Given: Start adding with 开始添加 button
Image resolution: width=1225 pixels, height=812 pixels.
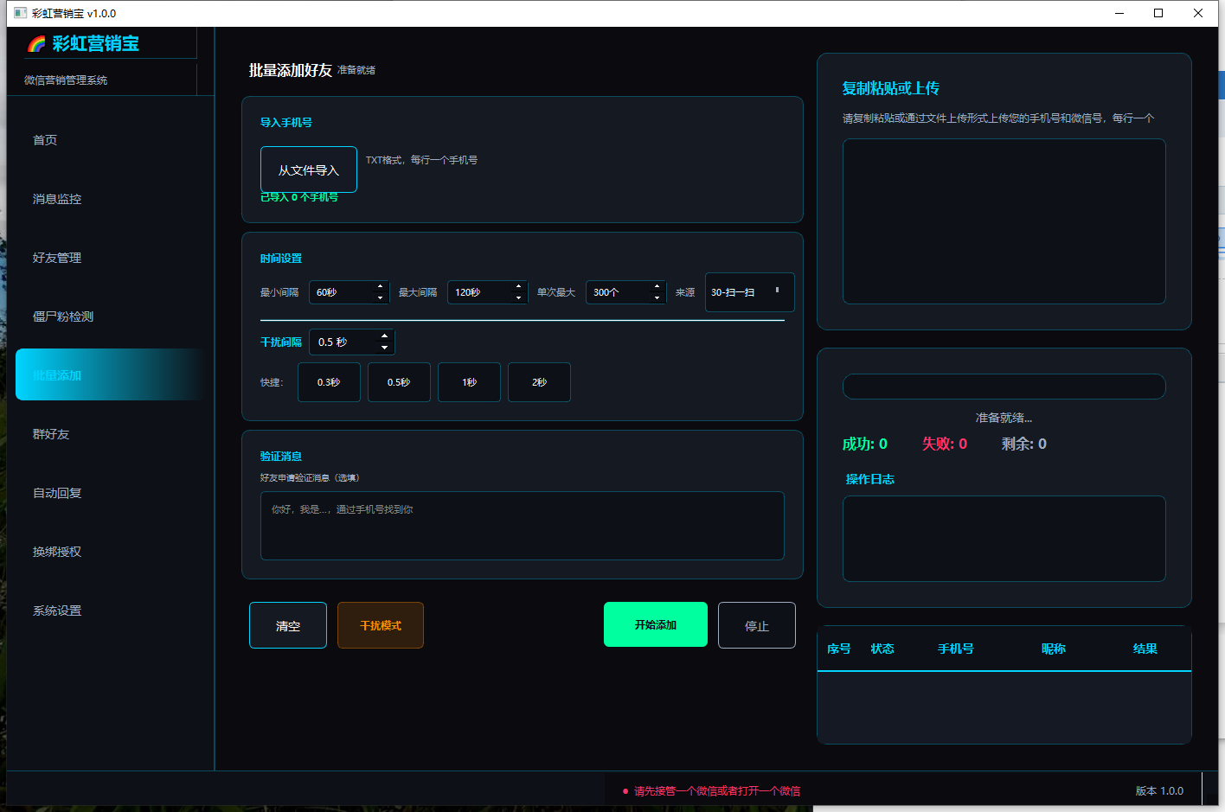Looking at the screenshot, I should point(656,624).
